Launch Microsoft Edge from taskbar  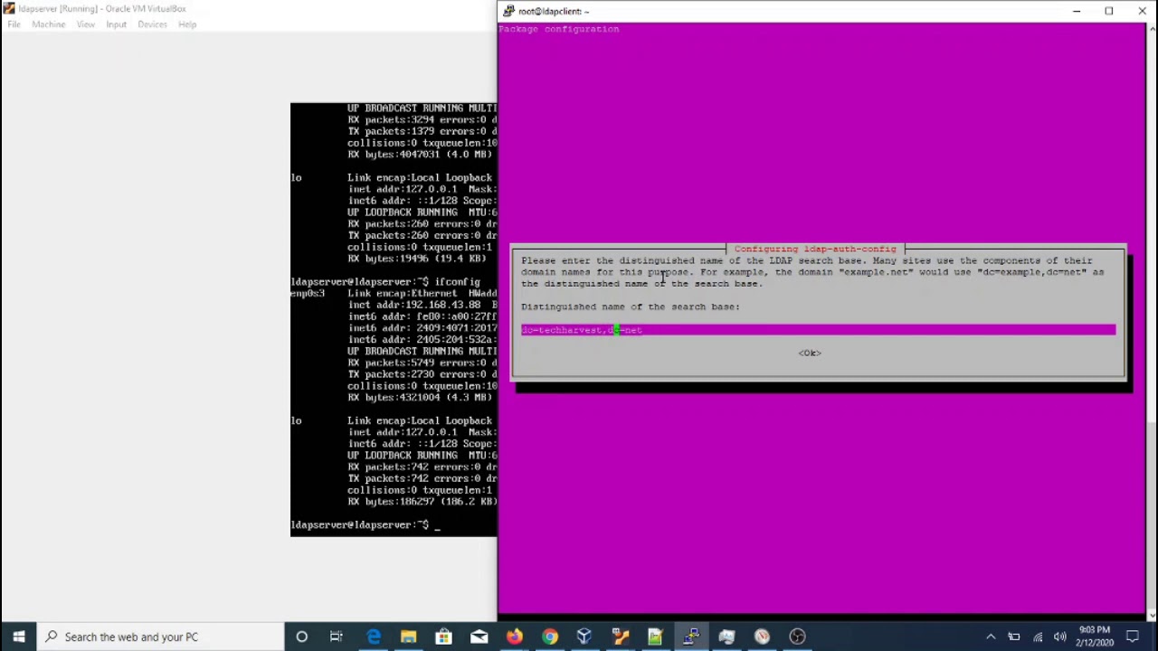[374, 637]
